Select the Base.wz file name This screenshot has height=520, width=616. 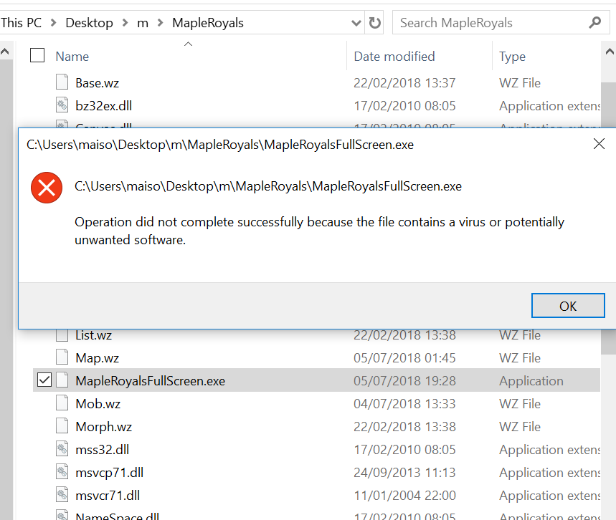(x=97, y=83)
